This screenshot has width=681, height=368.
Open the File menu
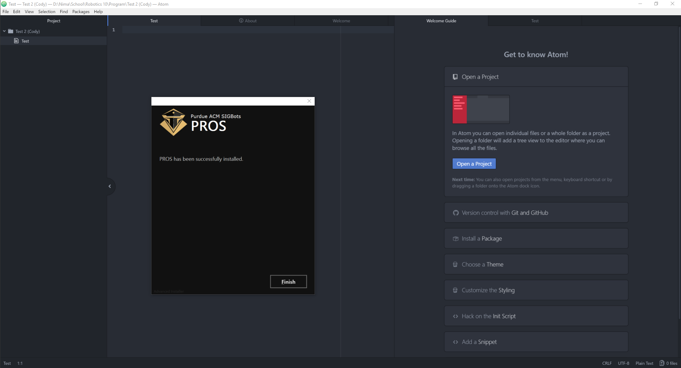click(x=6, y=12)
